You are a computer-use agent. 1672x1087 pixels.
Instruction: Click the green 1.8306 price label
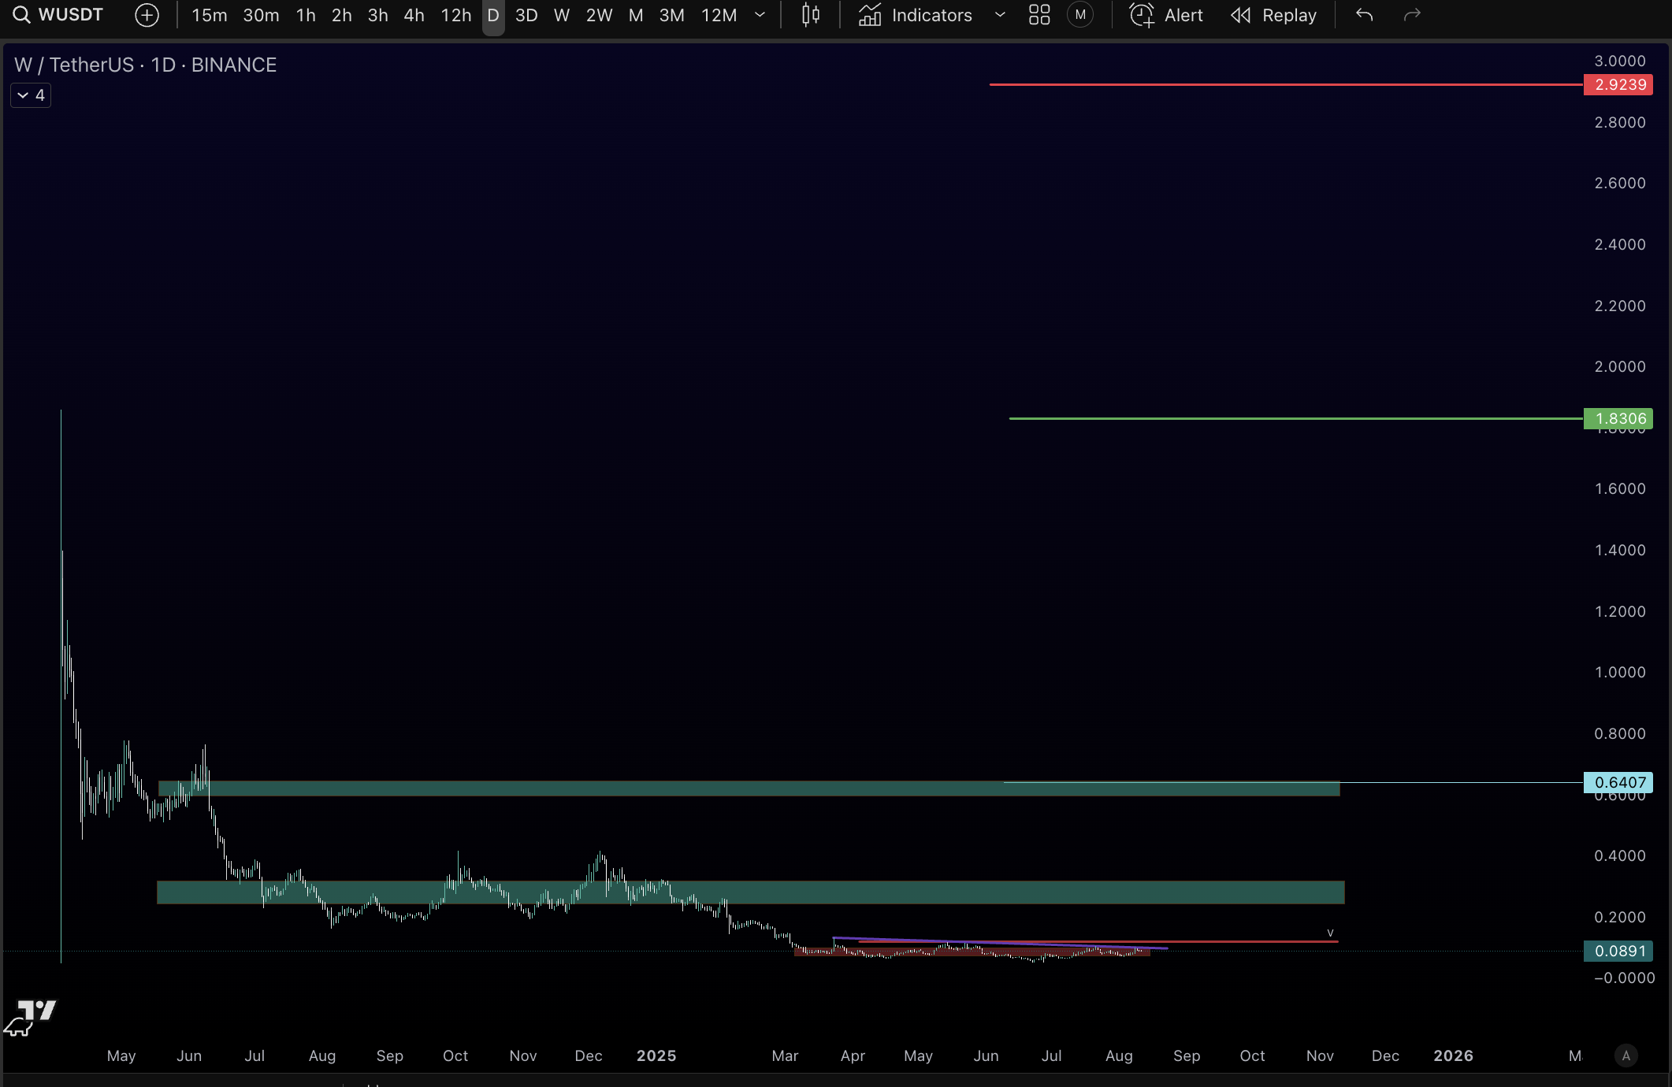1618,418
